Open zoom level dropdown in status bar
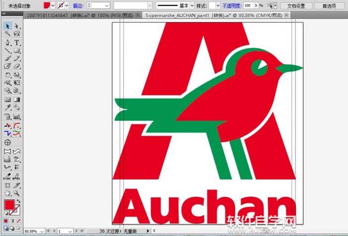Screen dimensions: 348x236 pyautogui.click(x=42, y=232)
